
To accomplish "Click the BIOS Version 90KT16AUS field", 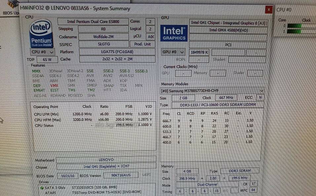I will [x=121, y=175].
